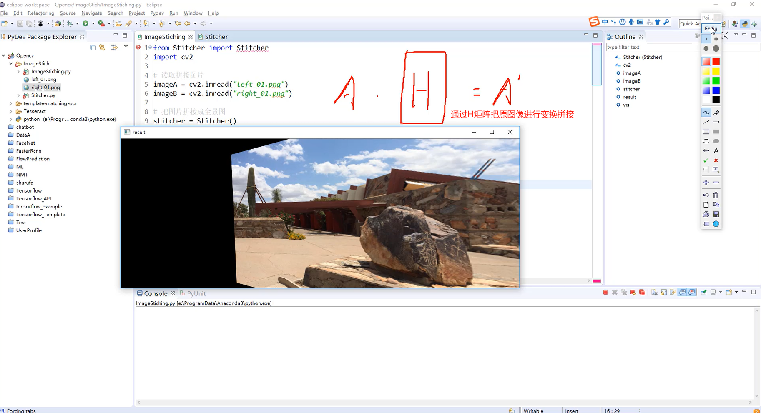Screen dimensions: 761x413
Task: Switch to the PyUnit tab
Action: click(x=193, y=293)
